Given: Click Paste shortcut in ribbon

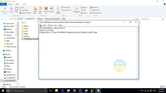Looking at the screenshot, I should click(25, 13).
